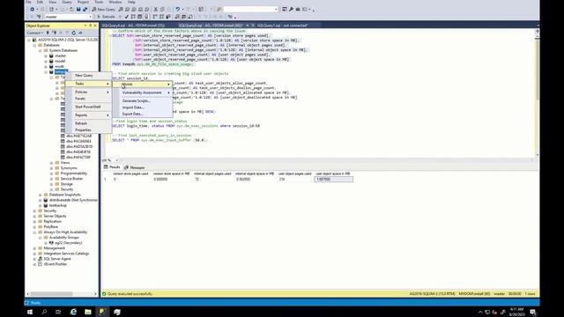Open the Edit menu
Image resolution: width=564 pixels, height=317 pixels.
click(x=40, y=2)
